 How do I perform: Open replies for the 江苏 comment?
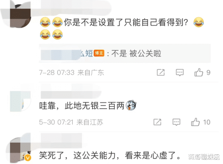[176, 122]
